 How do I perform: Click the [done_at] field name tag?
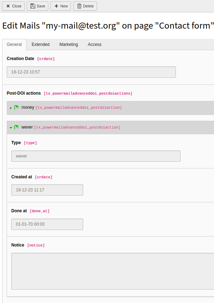point(39,211)
